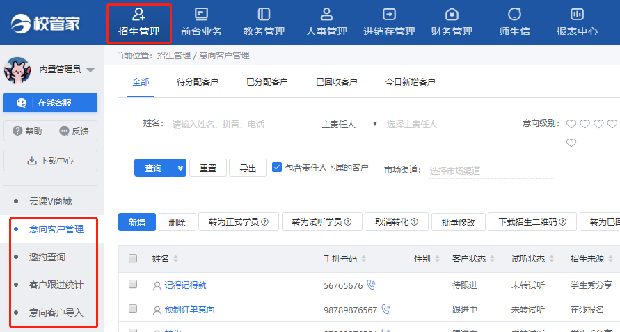Click the 导出 export button
This screenshot has height=332, width=620.
point(248,168)
